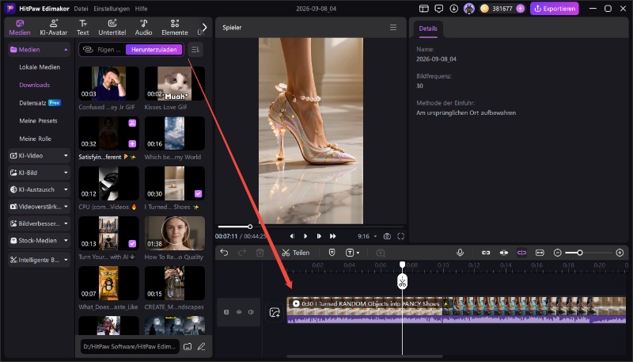Viewport: 633px width, 362px height.
Task: Select Lokale Medien
Action: pyautogui.click(x=40, y=67)
